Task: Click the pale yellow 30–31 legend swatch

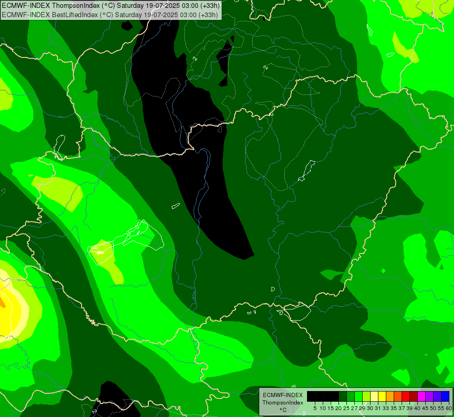Action: pos(374,396)
